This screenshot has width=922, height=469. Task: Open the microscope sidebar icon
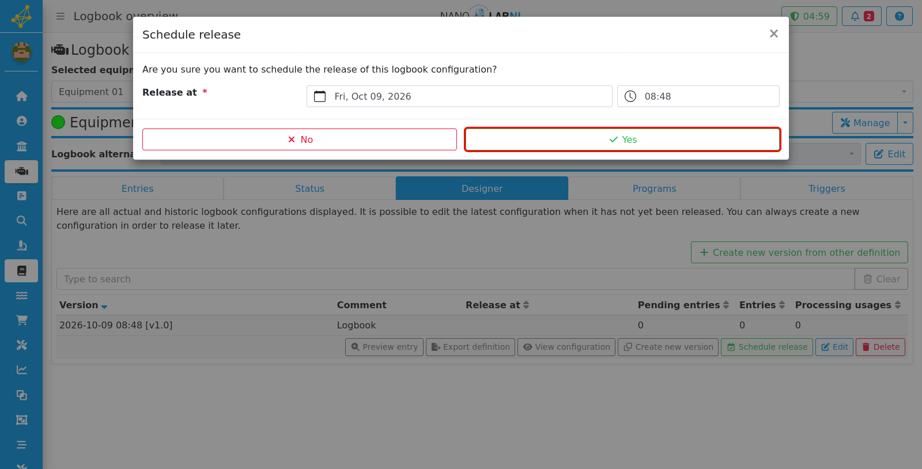[x=21, y=245]
